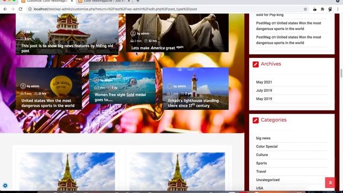This screenshot has height=193, width=343.
Task: Click the right temple thumbnail below the slider
Action: click(177, 172)
